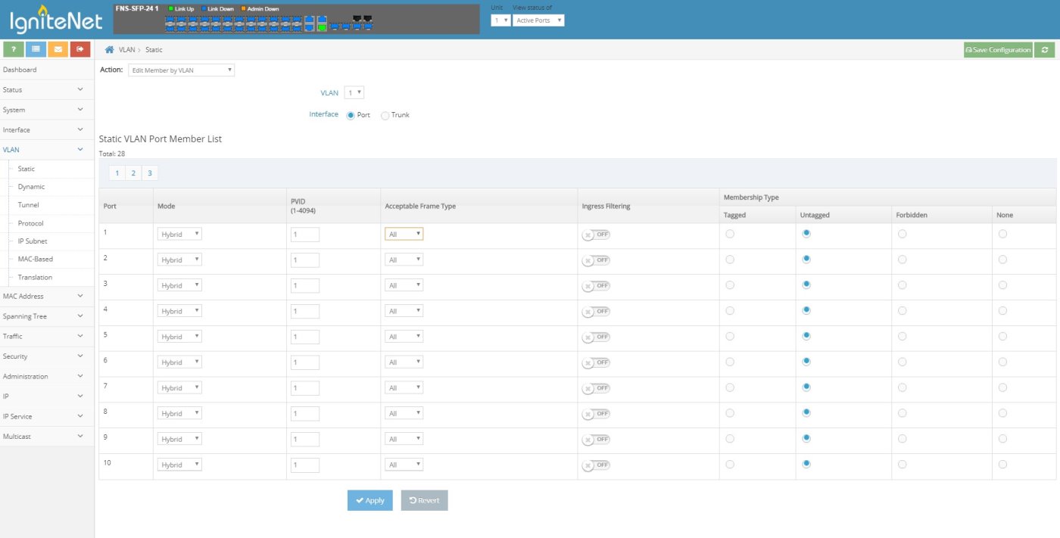This screenshot has width=1060, height=538.
Task: Open the View status of Active Ports dropdown
Action: pos(538,20)
